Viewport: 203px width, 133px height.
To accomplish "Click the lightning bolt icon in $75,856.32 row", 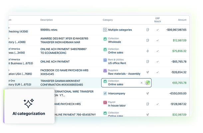I will click(x=147, y=51).
